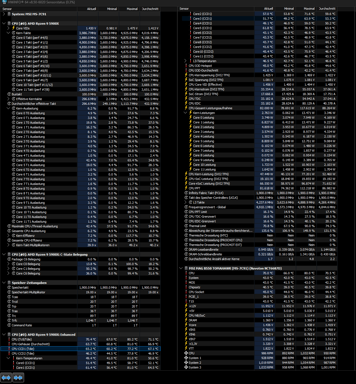Select the CPU NB/SoC voltage row
356x384 pixels.
pyautogui.click(x=258, y=316)
